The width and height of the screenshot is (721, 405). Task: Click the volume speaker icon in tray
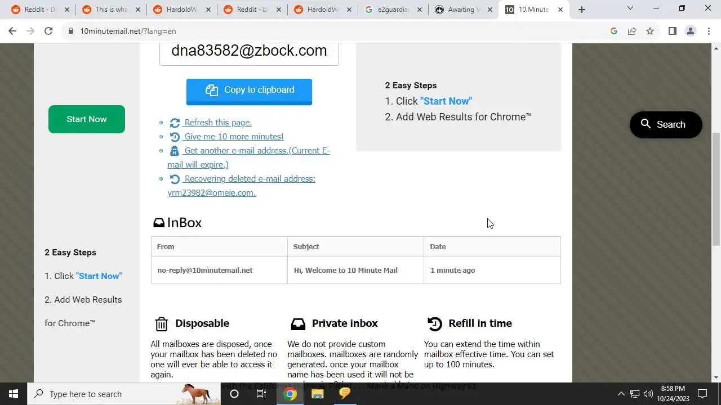coord(648,394)
